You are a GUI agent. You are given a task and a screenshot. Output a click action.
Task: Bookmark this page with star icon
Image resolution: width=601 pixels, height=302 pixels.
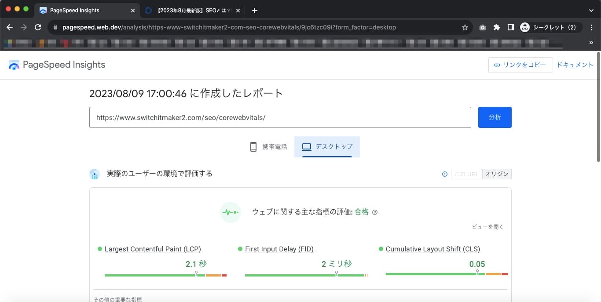pyautogui.click(x=465, y=27)
